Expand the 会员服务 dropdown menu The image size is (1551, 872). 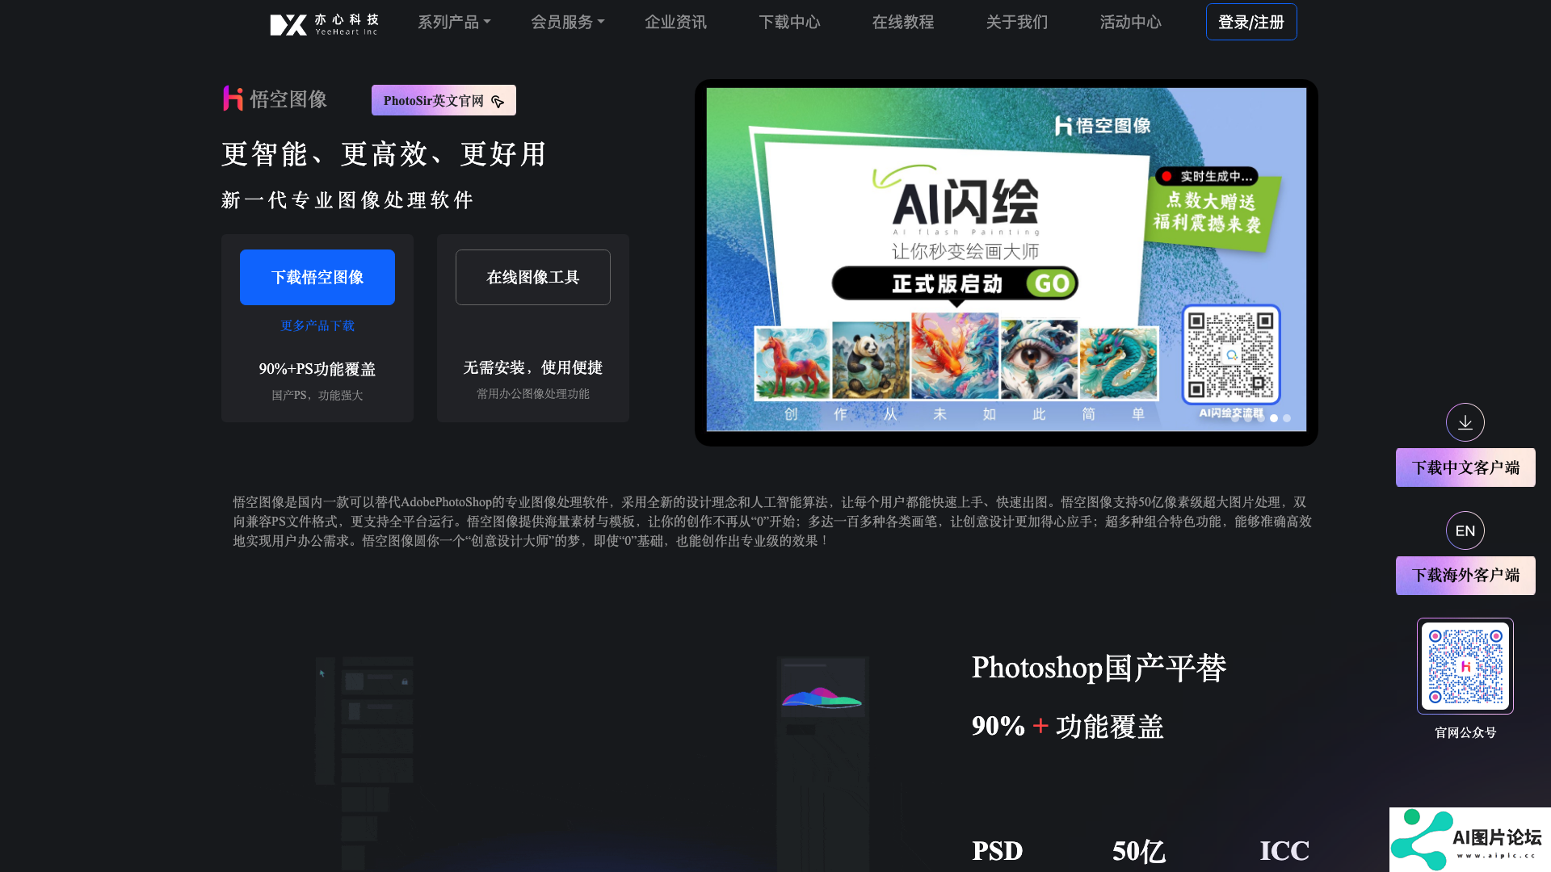point(567,23)
